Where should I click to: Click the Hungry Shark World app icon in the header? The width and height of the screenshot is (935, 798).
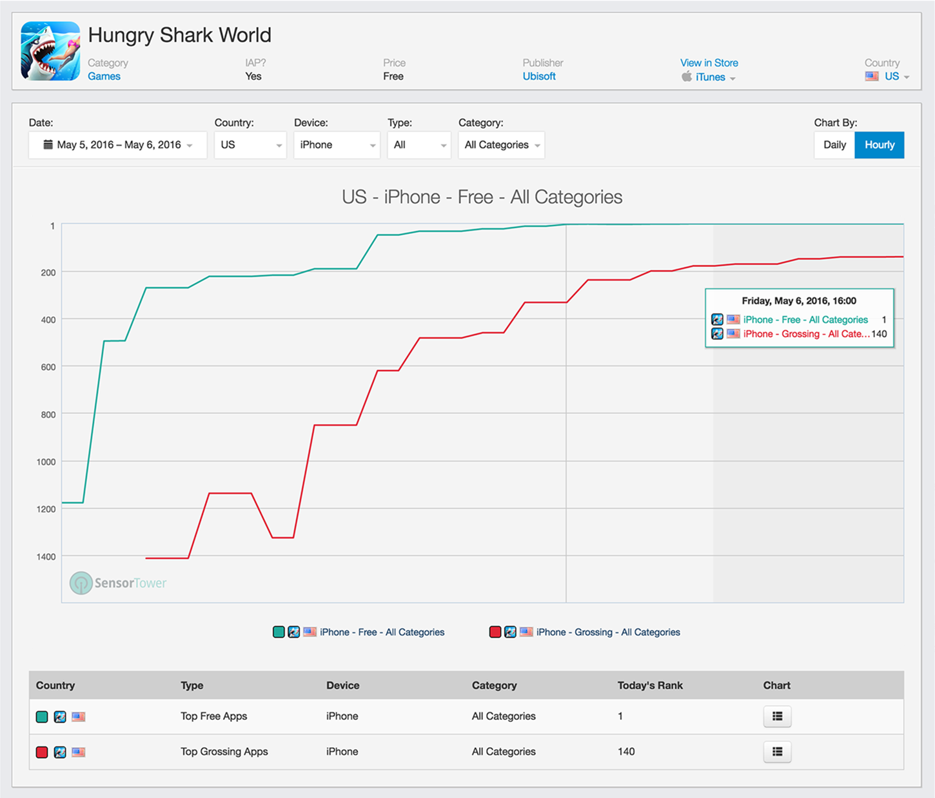[x=51, y=51]
